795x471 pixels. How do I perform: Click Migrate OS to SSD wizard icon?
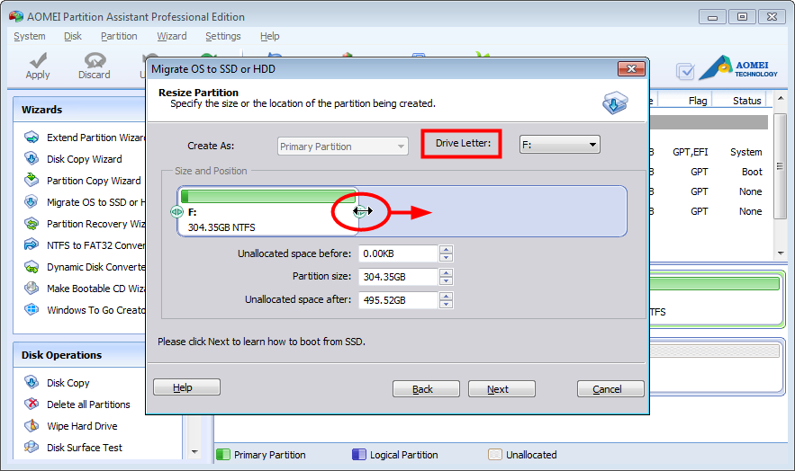coord(32,202)
